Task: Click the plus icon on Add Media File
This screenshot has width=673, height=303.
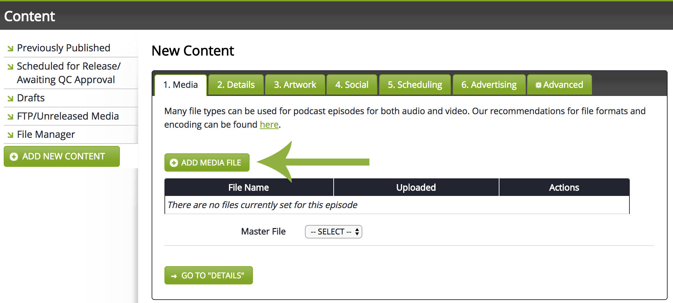Action: click(x=174, y=163)
